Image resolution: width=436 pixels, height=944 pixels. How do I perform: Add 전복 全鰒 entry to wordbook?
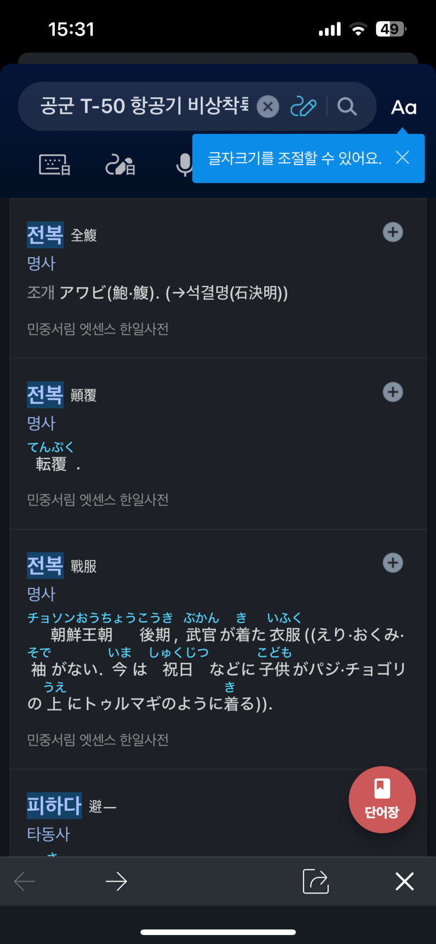(x=393, y=232)
